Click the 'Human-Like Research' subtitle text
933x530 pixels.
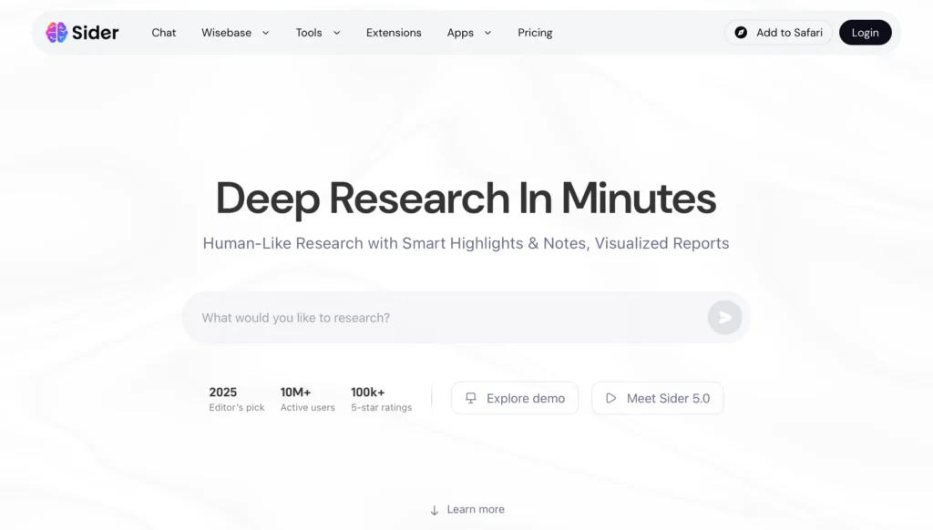[x=466, y=243]
